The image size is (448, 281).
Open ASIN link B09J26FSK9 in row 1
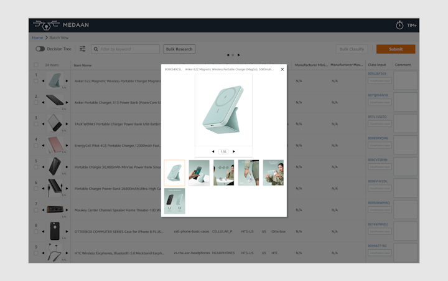pyautogui.click(x=377, y=74)
